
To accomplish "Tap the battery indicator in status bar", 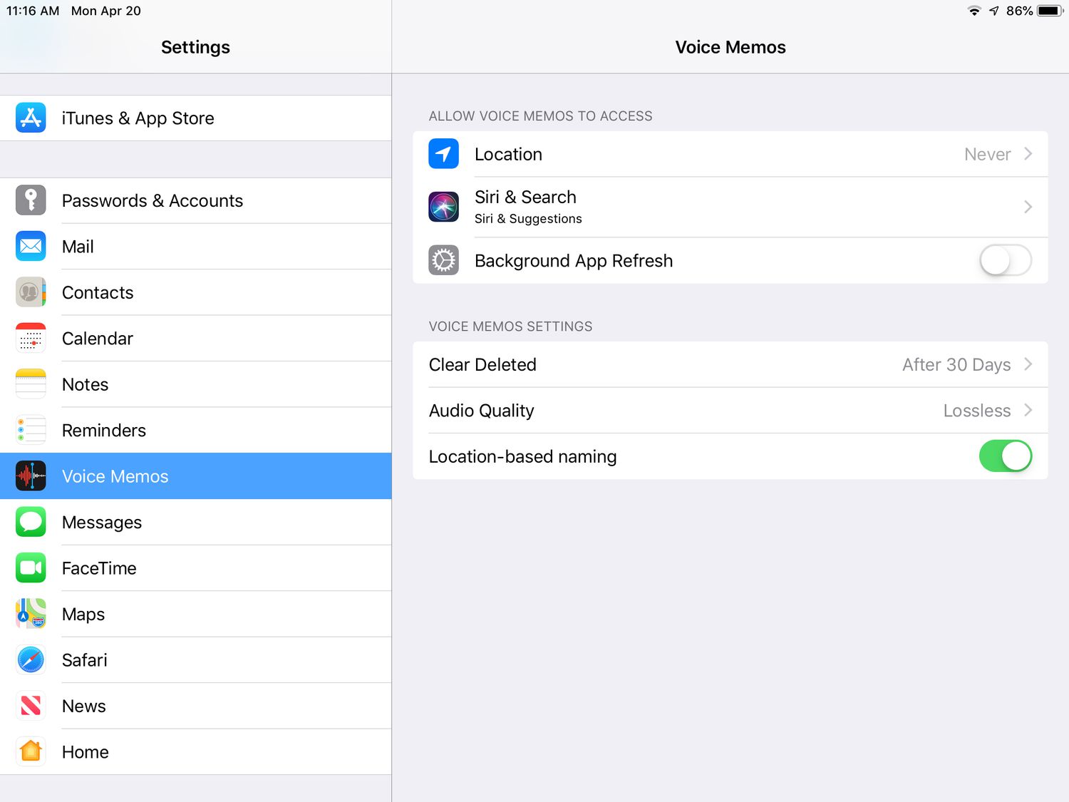I will (1049, 11).
